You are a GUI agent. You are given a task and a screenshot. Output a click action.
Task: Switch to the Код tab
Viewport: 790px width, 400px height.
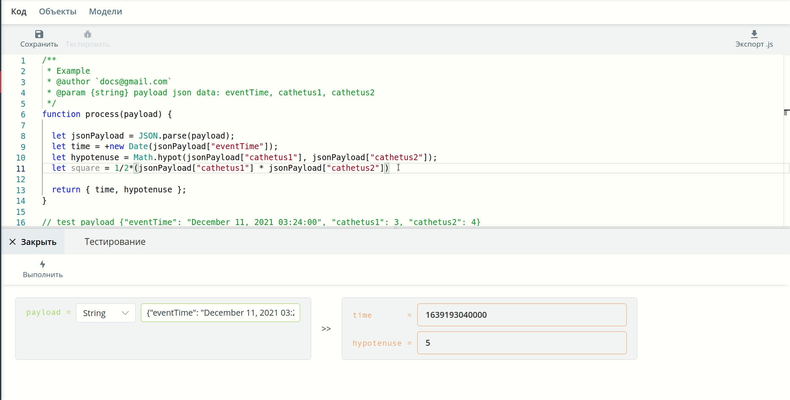19,11
